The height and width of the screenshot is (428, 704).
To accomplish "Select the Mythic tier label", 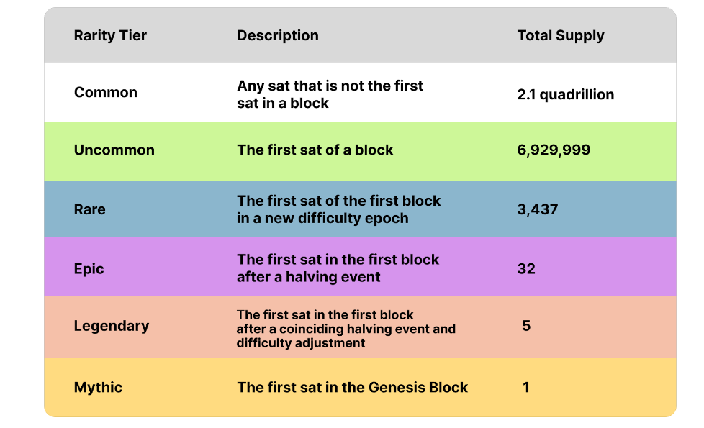I will tap(99, 387).
